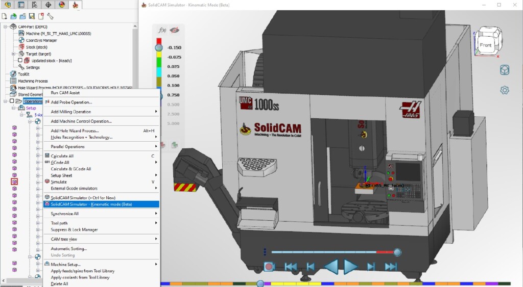This screenshot has height=287, width=523.
Task: Choose Automatic Sorting entry
Action: 102,249
